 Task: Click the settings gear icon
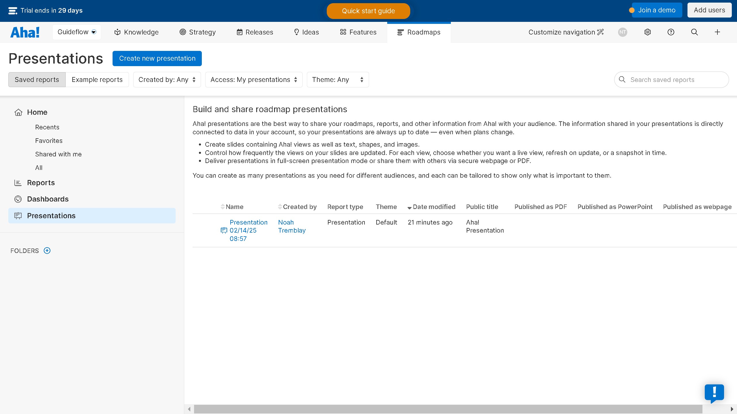[647, 32]
